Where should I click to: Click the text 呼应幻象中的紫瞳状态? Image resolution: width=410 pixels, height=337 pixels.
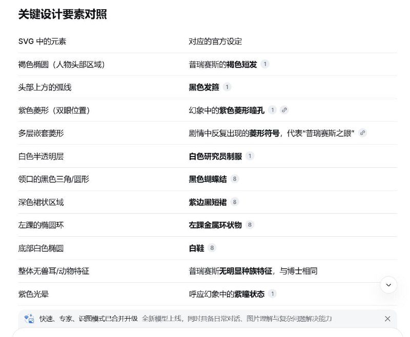point(227,294)
